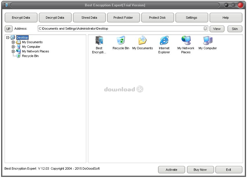Click the Desktop icon in the tree
Screen dimensions: 248x178
point(13,37)
